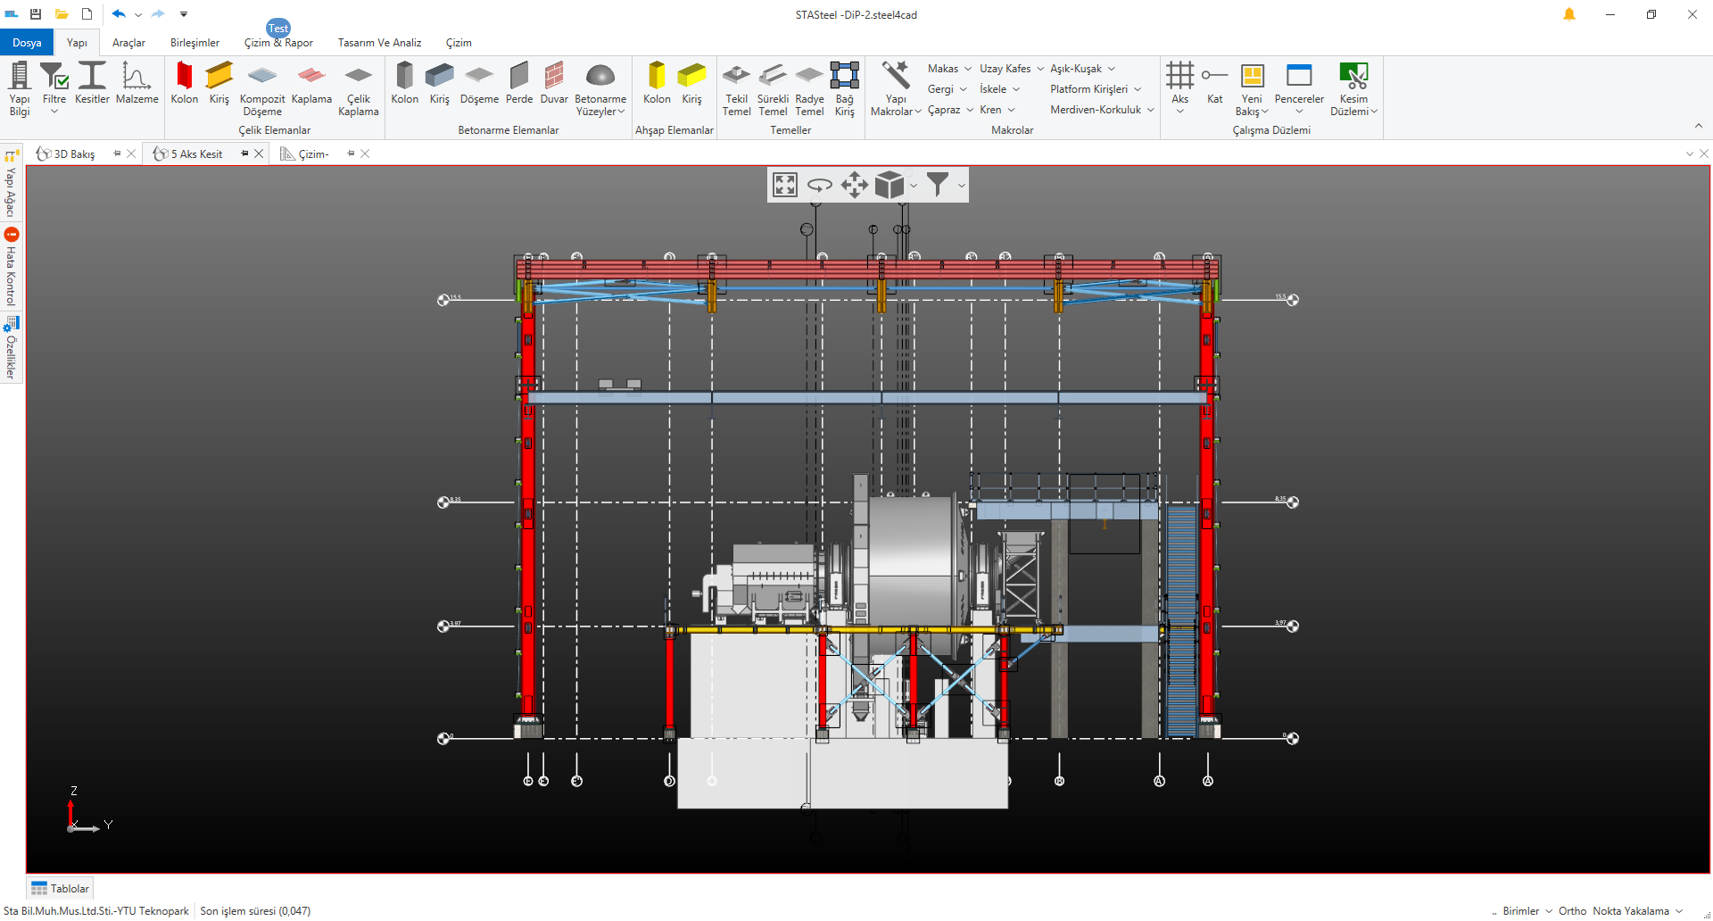This screenshot has height=921, width=1713.
Task: Open the Tasarım Ve Analiz ribbon tab
Action: point(379,43)
